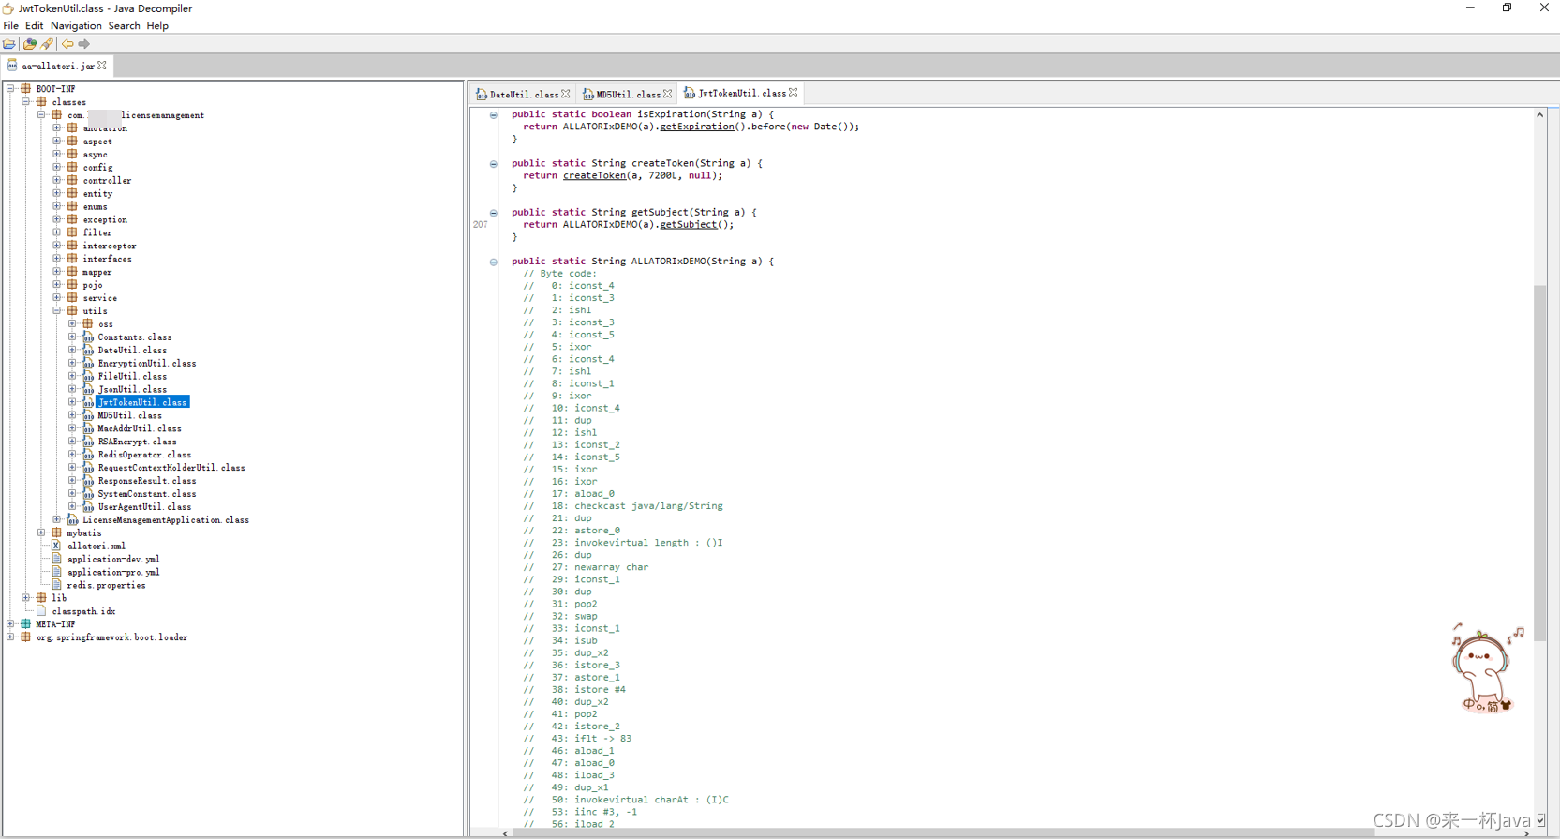Open the File menu
Screen dimensions: 1560x839
tap(11, 25)
